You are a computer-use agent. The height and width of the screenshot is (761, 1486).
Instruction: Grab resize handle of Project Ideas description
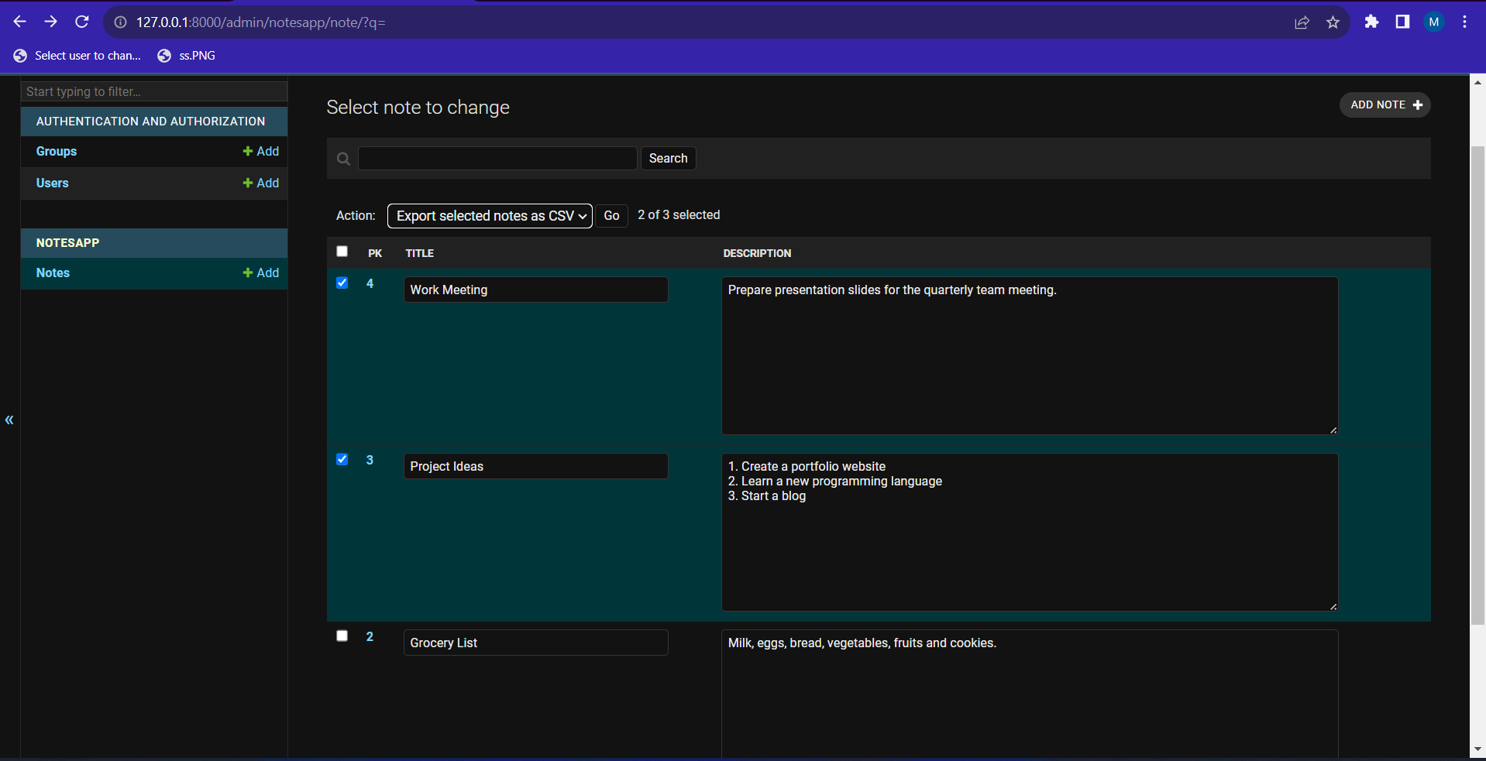(x=1333, y=606)
